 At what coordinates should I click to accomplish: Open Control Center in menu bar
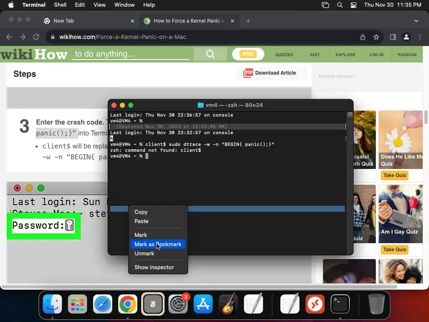[x=354, y=5]
